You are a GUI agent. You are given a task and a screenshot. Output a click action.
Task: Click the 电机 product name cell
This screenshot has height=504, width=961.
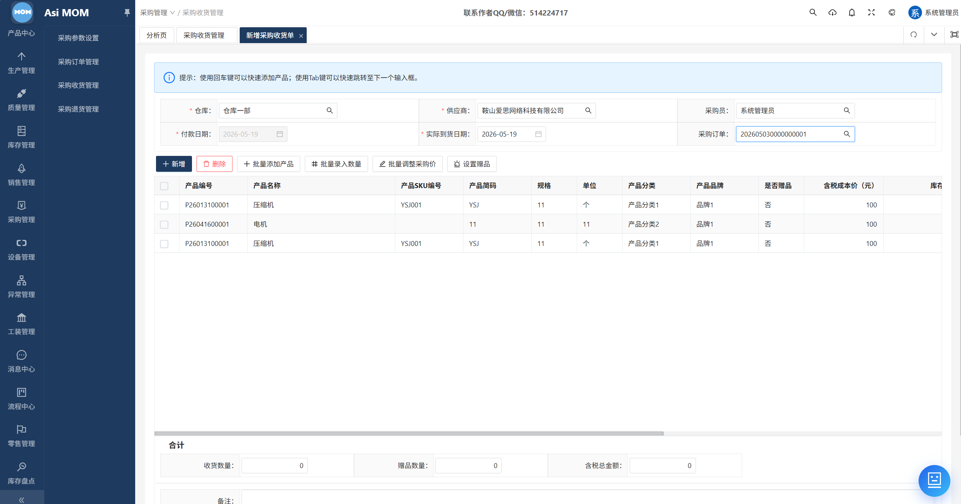click(321, 224)
